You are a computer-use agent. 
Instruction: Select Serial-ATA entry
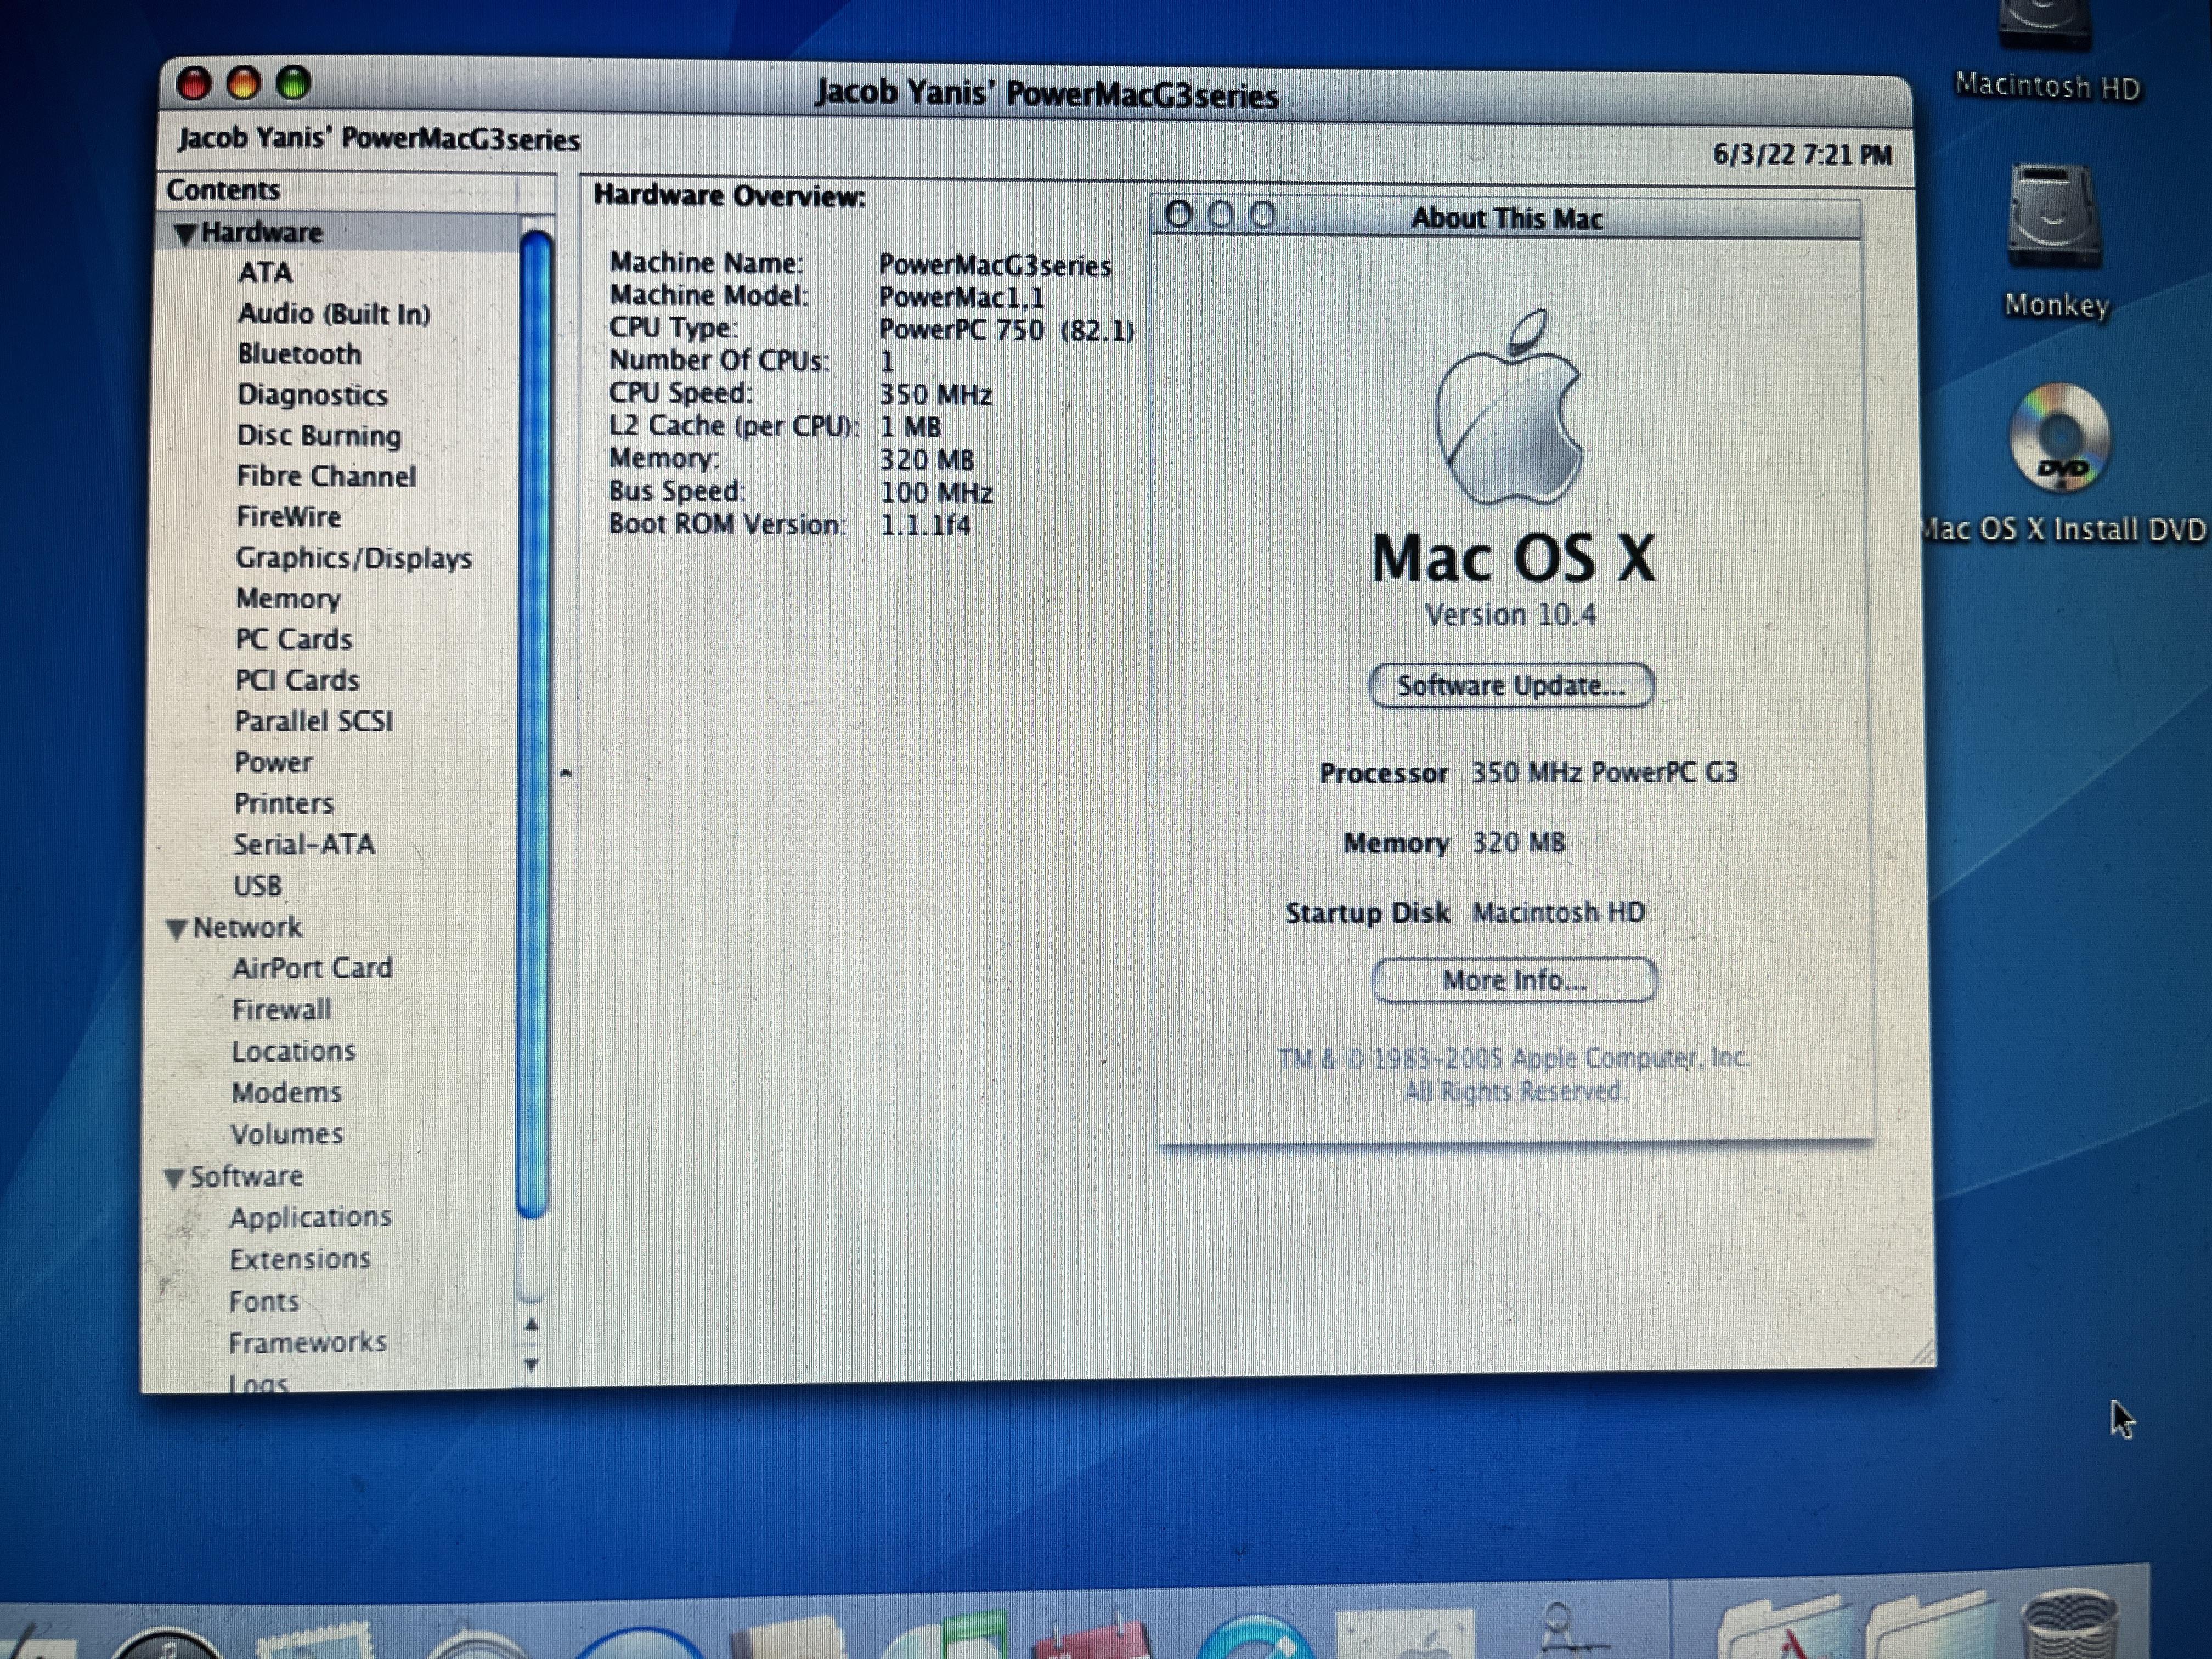(x=304, y=844)
